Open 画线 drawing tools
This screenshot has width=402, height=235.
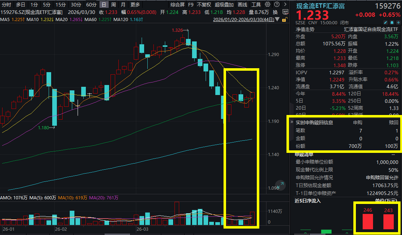[242, 4]
